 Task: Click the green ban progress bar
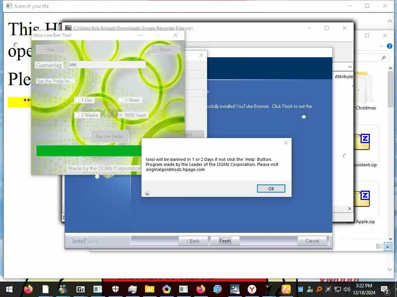click(89, 151)
